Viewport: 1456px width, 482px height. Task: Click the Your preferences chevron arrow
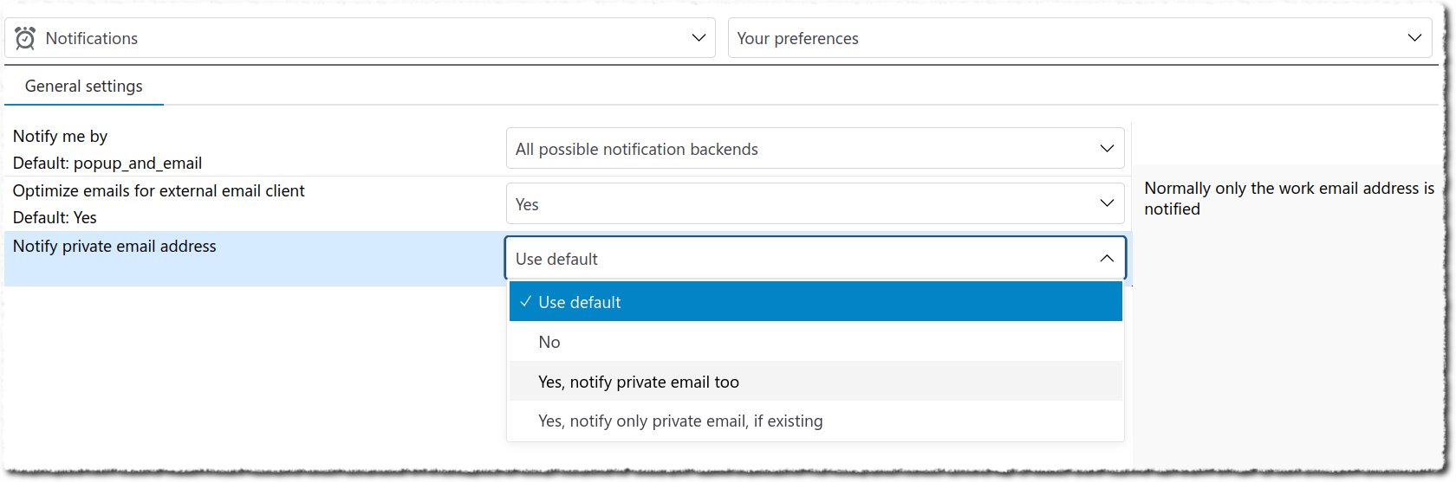pos(1414,38)
